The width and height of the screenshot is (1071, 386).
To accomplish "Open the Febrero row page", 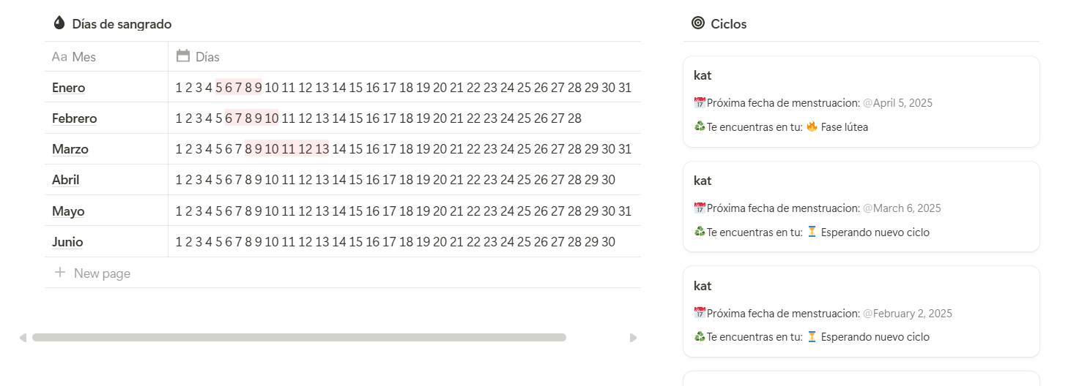I will [x=74, y=118].
